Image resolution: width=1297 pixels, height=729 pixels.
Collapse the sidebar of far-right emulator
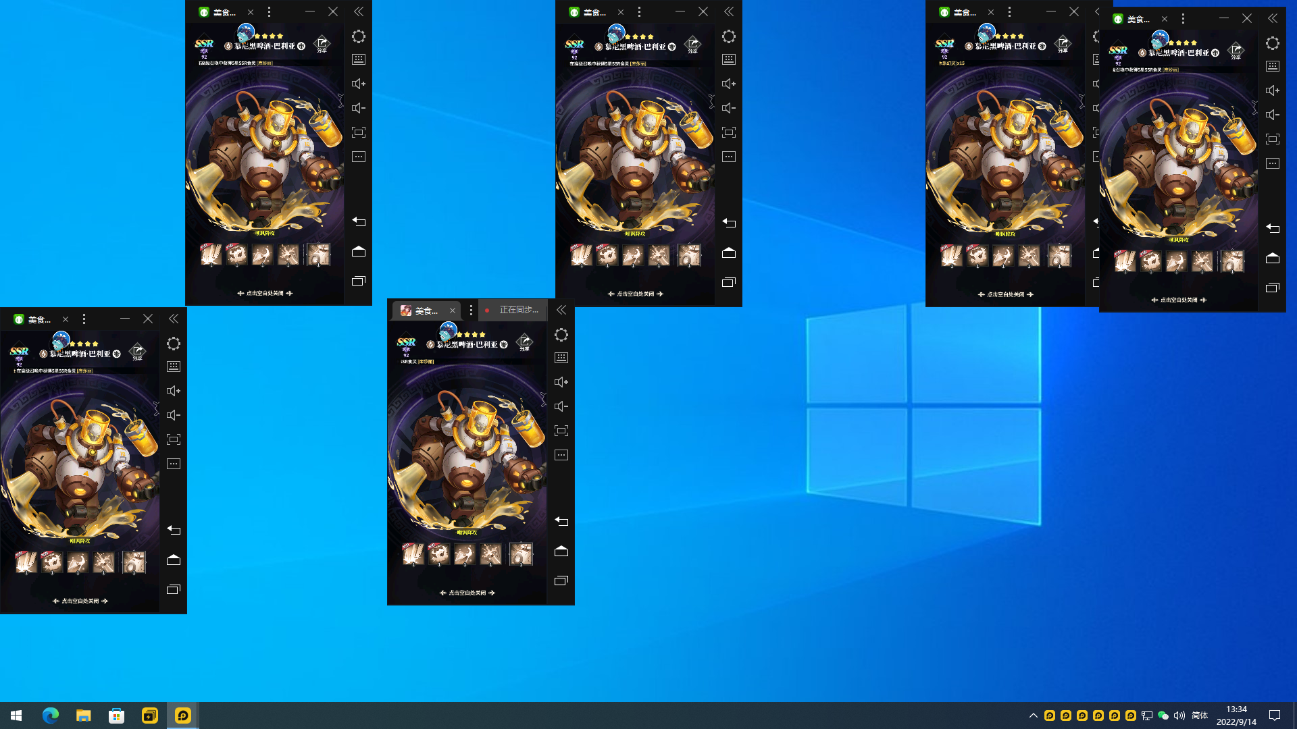click(1273, 18)
